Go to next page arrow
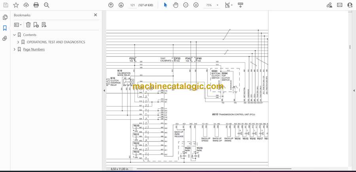Screen dimensions: 356x172 (x=121, y=5)
